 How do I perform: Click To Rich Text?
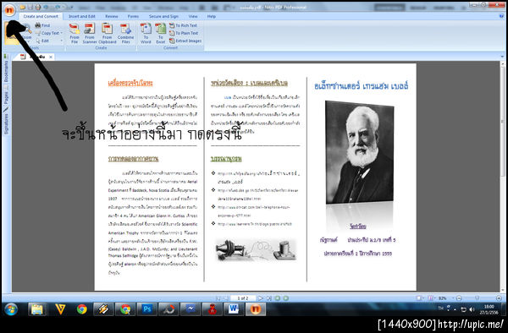click(183, 25)
